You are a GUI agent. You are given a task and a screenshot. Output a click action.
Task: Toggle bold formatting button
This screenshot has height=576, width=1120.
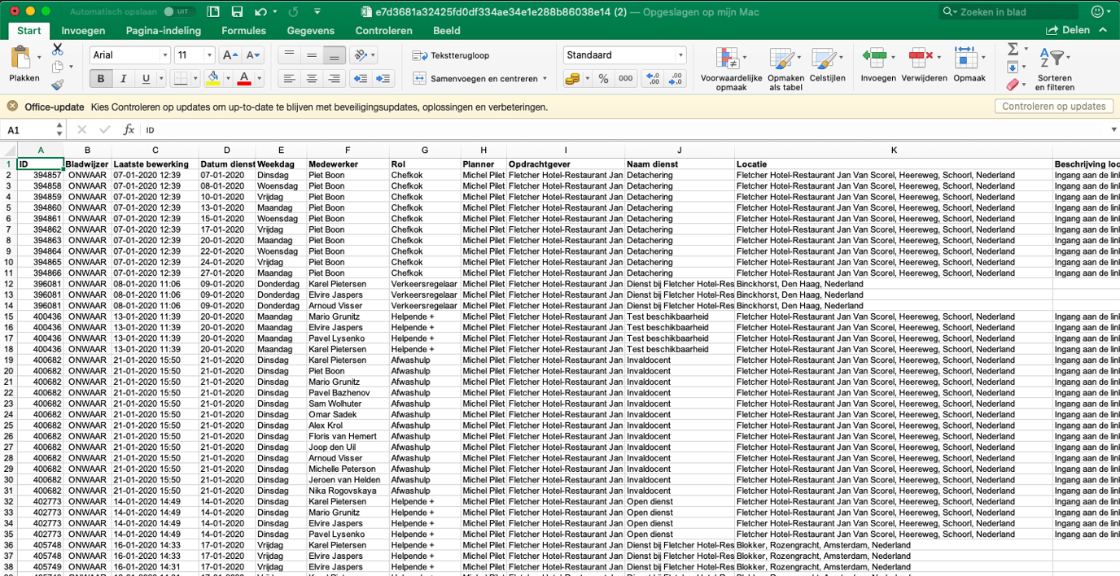(101, 79)
